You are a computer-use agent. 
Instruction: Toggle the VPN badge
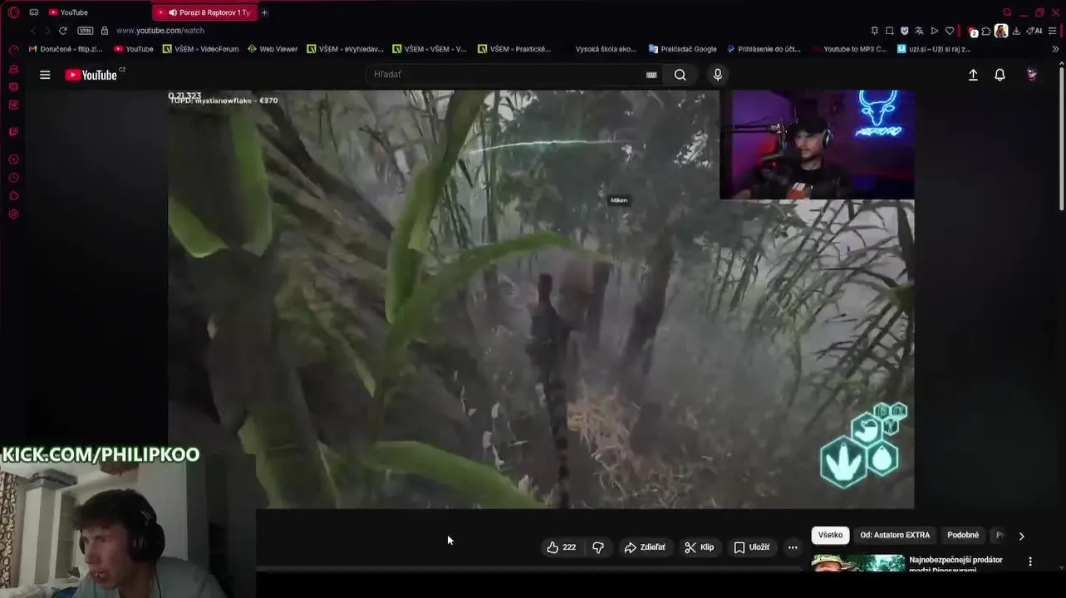pos(86,31)
